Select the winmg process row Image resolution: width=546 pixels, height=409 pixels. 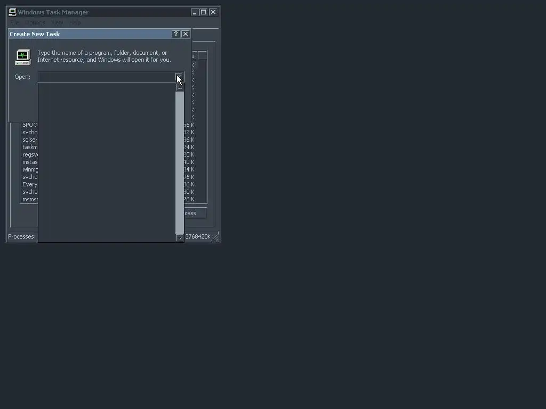(x=30, y=170)
